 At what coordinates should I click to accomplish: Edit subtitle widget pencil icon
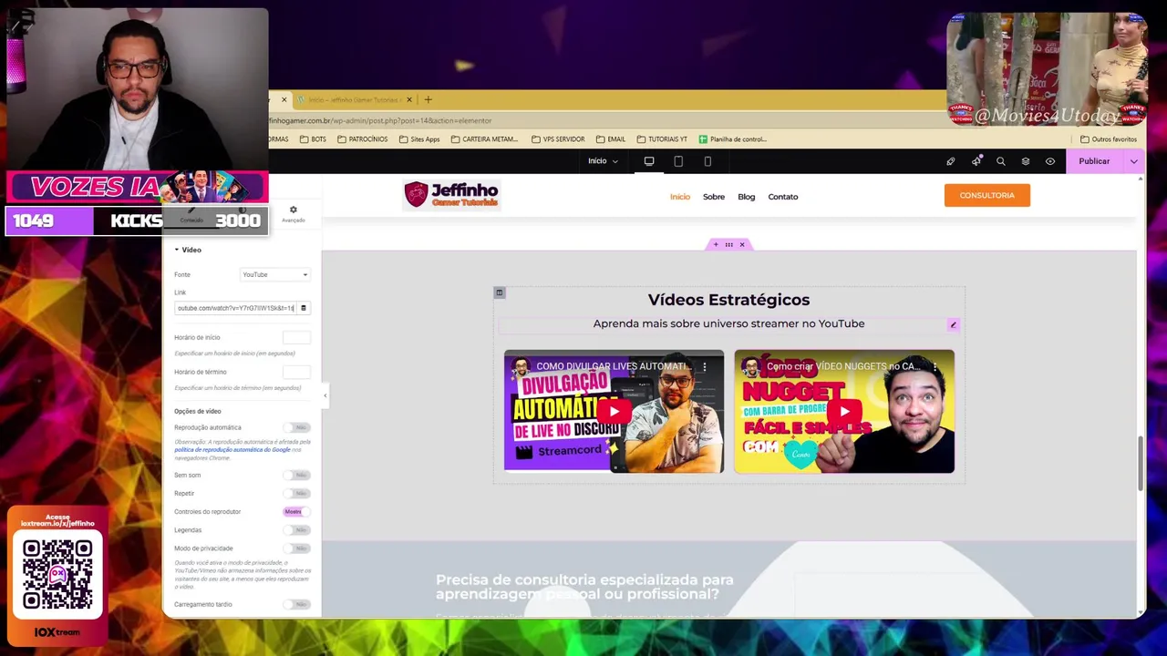point(953,324)
